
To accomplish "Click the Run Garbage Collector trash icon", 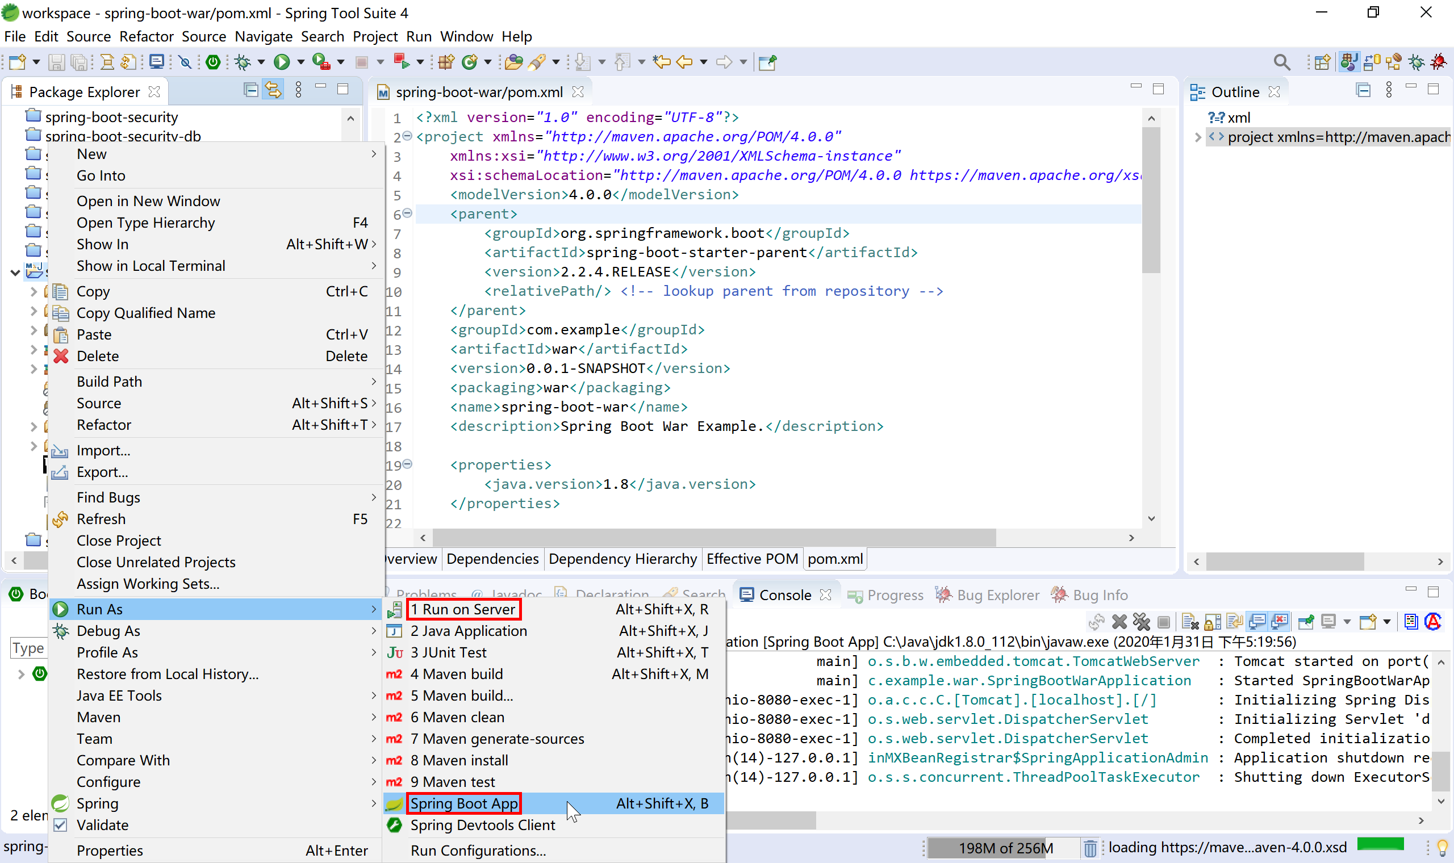I will (1089, 848).
